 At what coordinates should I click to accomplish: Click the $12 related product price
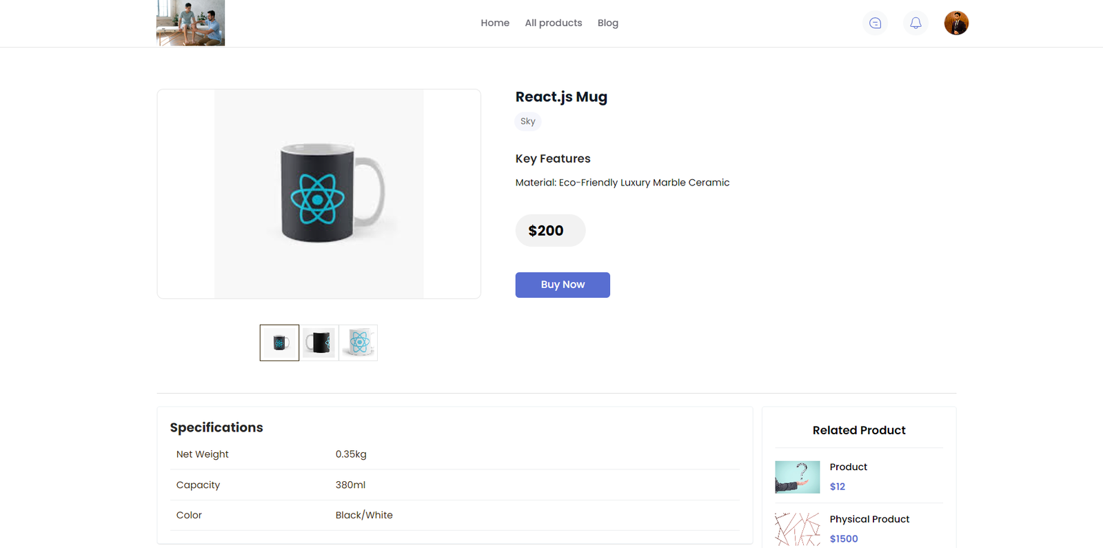tap(838, 486)
